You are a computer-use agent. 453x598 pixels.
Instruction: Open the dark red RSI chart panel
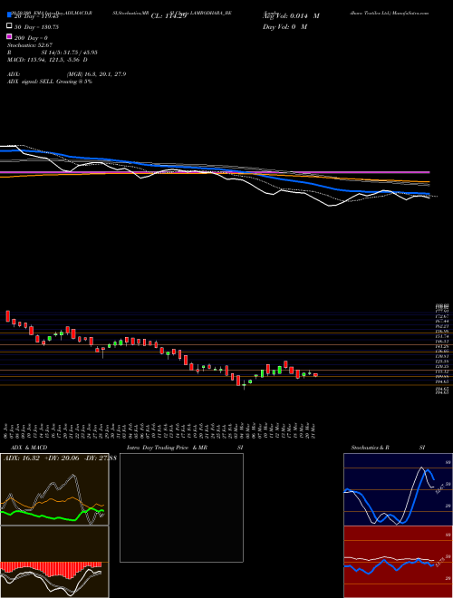point(398,562)
